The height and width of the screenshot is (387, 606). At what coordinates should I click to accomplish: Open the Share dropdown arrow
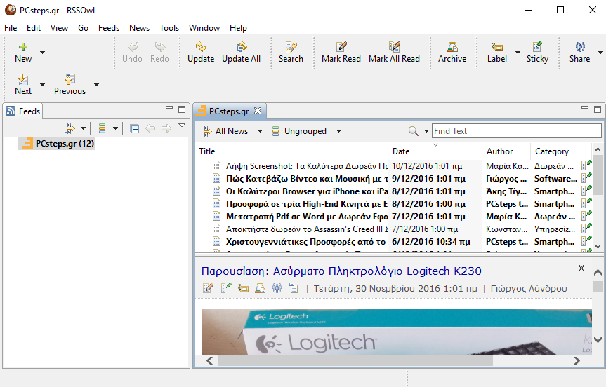600,52
